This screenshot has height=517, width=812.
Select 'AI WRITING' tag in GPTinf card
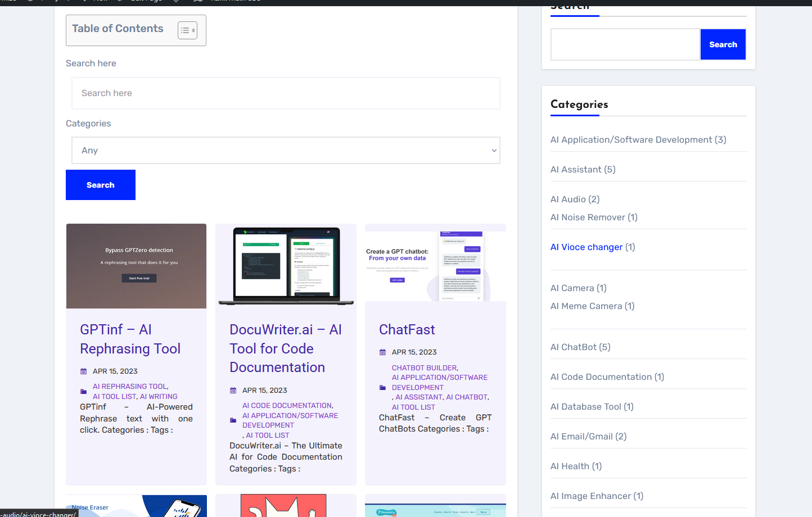[159, 397]
